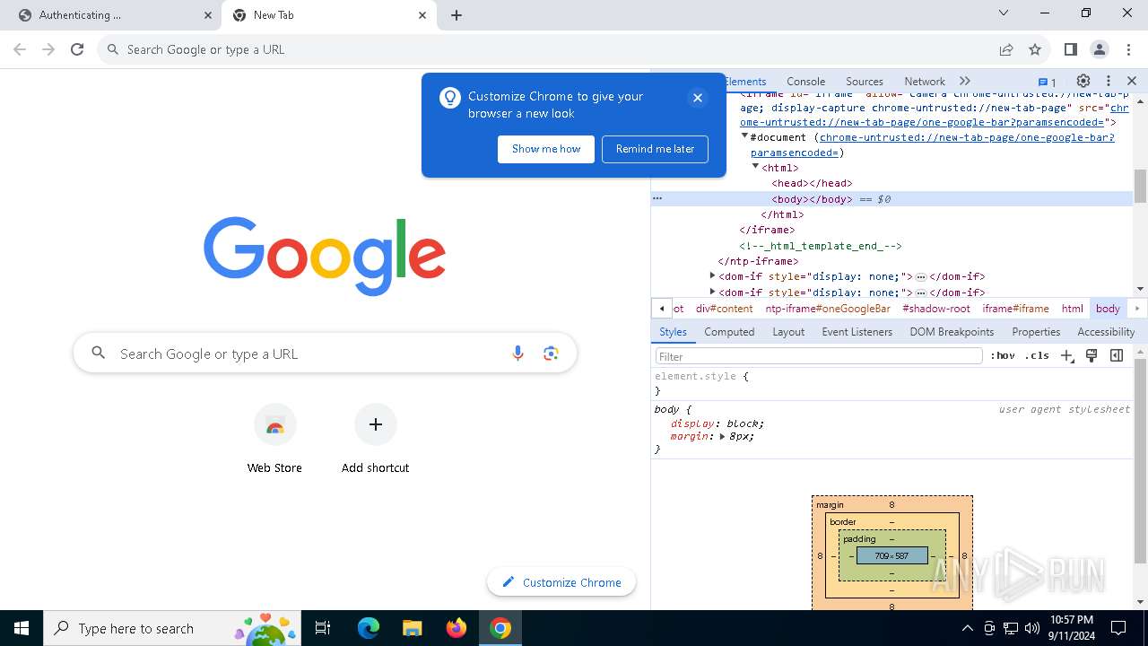Search by image with Google Lens
Viewport: 1148px width, 646px height.
551,354
